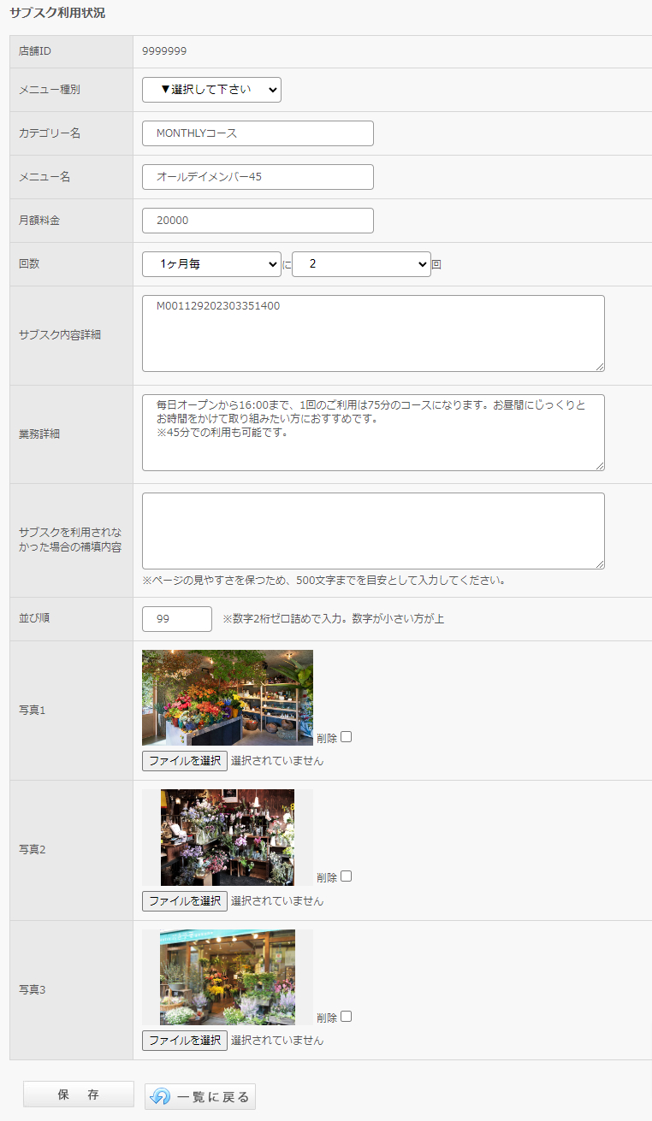Focus the サブスク内容詳細 text area
Image resolution: width=652 pixels, height=1121 pixels.
pyautogui.click(x=373, y=333)
